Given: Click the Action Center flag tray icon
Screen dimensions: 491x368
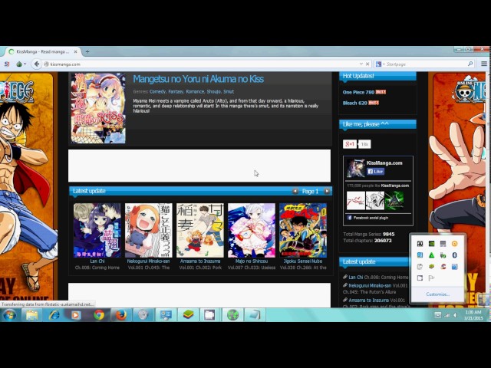Looking at the screenshot, I should 431,278.
